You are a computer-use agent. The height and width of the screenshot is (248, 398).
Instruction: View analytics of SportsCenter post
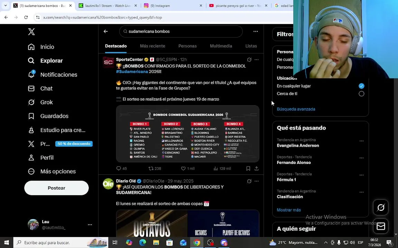coord(222,168)
